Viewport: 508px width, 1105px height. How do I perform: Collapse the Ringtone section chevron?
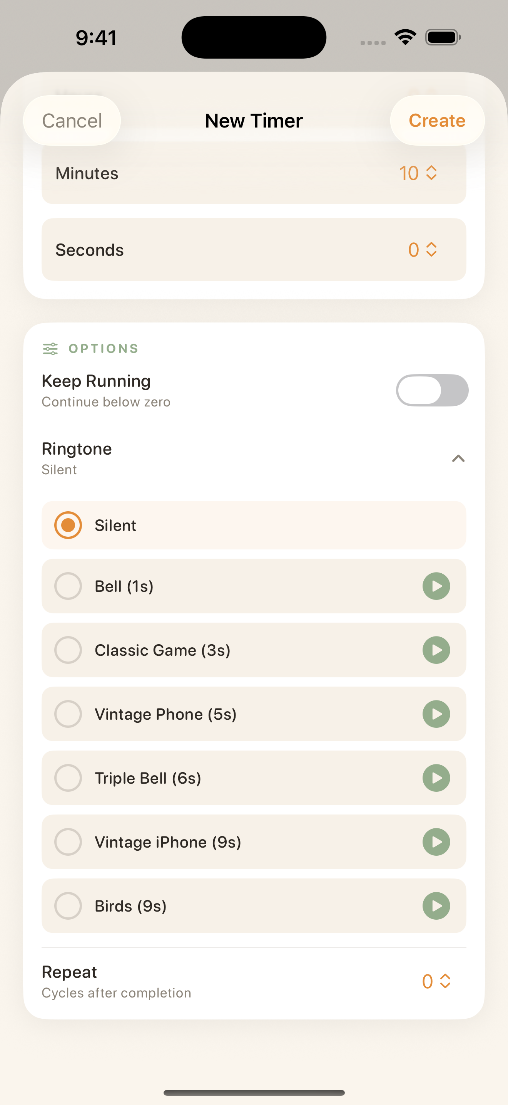(458, 458)
